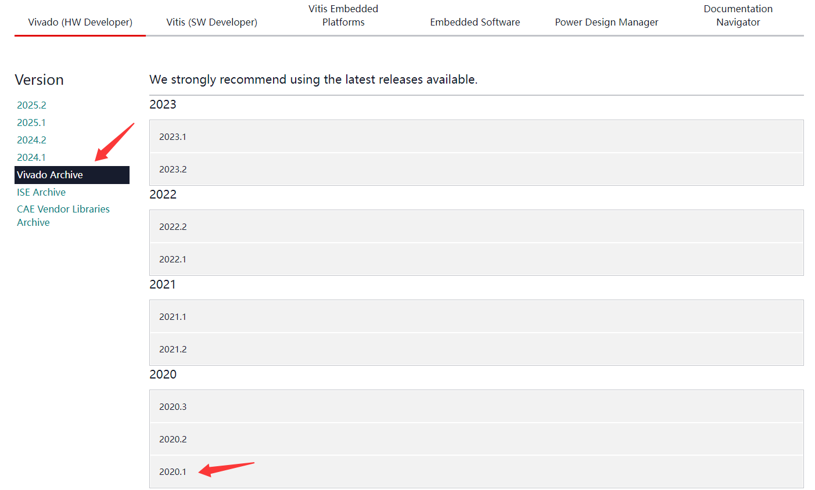Viewport: 815px width, 490px height.
Task: Click the '2022' year heading
Action: tap(163, 194)
